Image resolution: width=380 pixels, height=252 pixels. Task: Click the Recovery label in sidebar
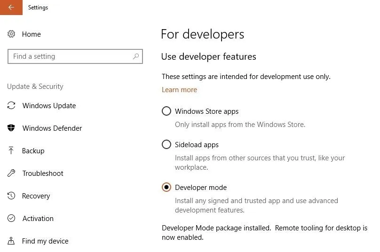click(x=36, y=196)
